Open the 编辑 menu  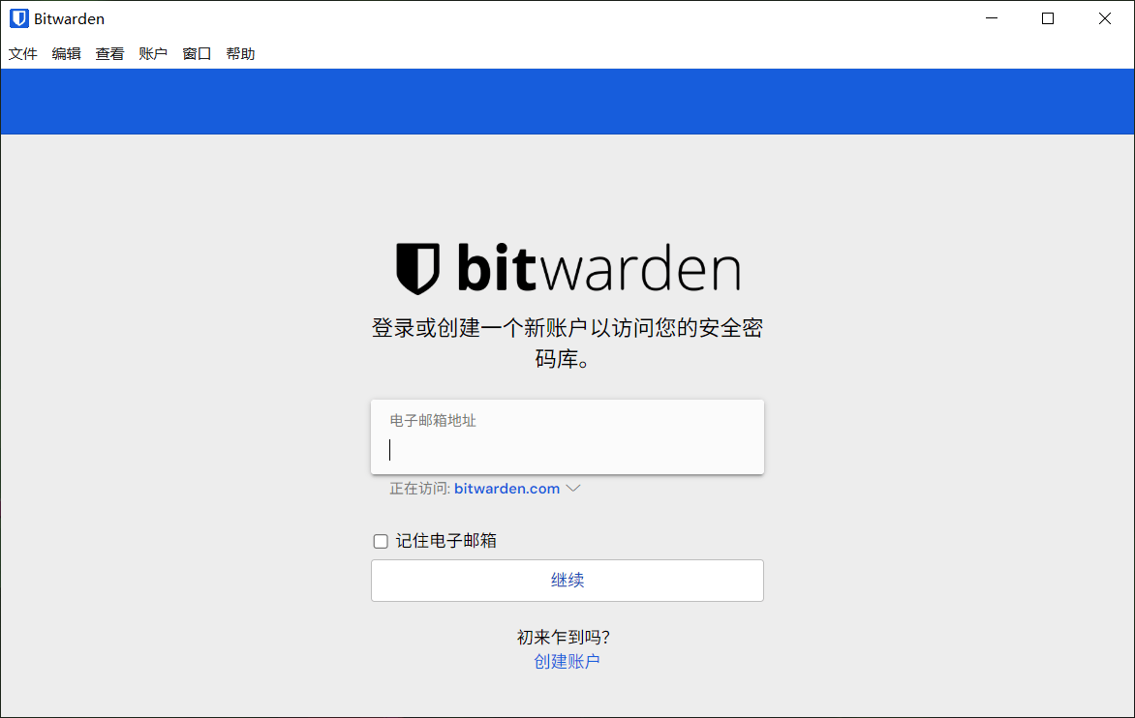(67, 53)
